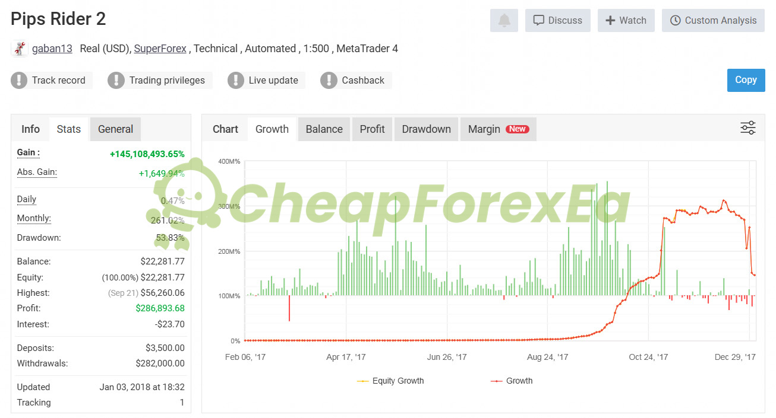Open the Discuss button
The image size is (776, 418).
tap(557, 20)
